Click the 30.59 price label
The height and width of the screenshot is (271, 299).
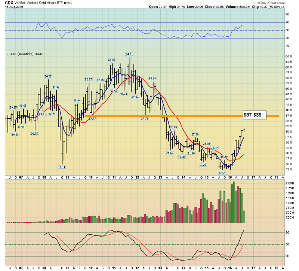pyautogui.click(x=173, y=127)
